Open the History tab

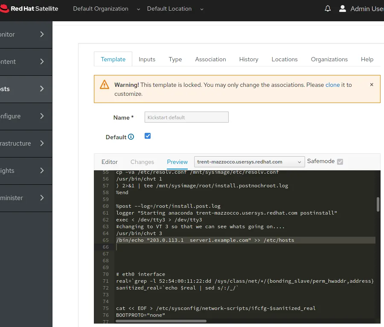tap(249, 59)
